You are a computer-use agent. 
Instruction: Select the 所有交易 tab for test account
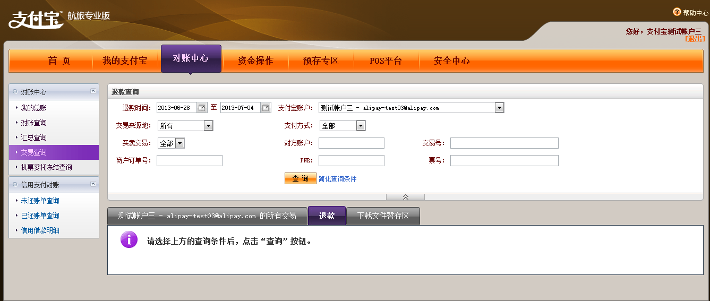tap(207, 216)
